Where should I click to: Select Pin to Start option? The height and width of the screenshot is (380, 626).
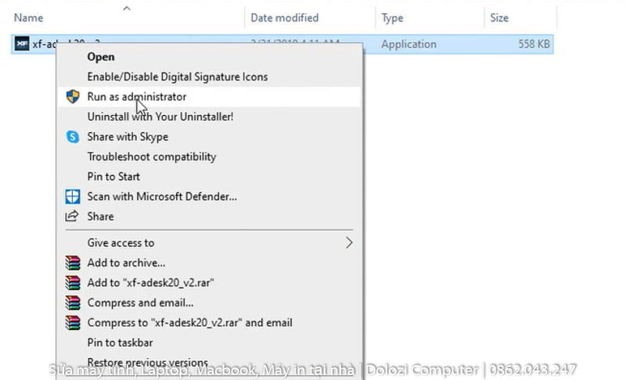(113, 177)
